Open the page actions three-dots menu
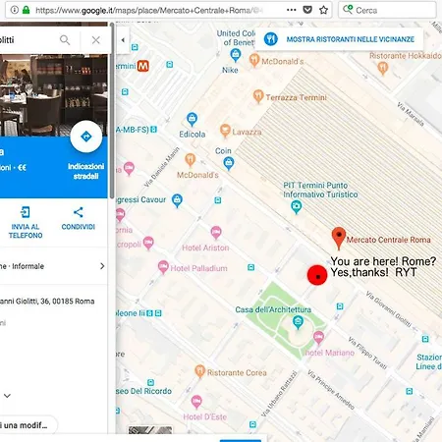 292,10
